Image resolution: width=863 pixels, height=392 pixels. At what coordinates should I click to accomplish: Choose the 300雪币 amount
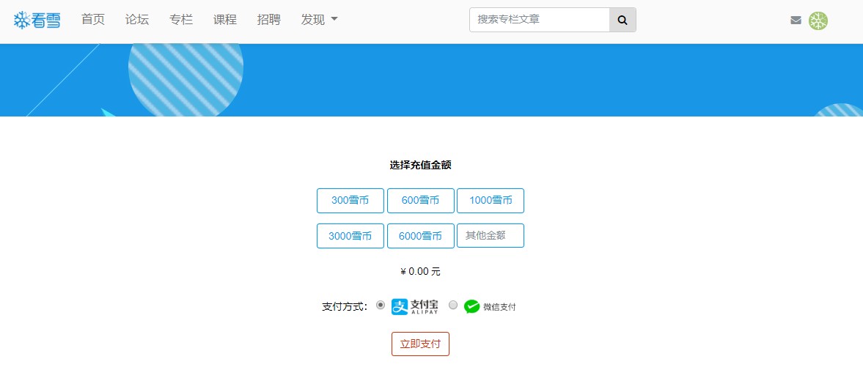click(350, 201)
